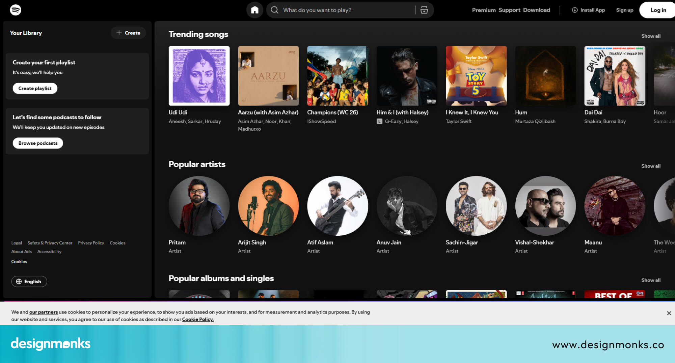Screen dimensions: 675x363
Task: Click Sign up
Action: tap(625, 10)
